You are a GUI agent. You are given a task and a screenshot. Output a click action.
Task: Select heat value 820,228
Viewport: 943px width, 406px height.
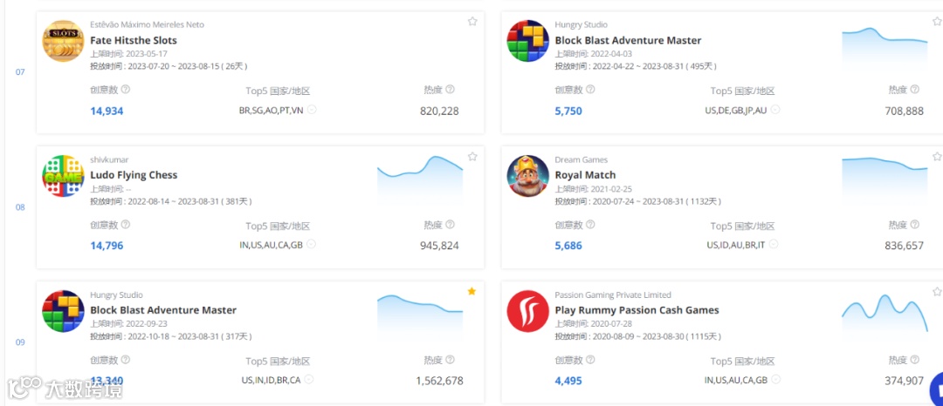[x=439, y=111]
